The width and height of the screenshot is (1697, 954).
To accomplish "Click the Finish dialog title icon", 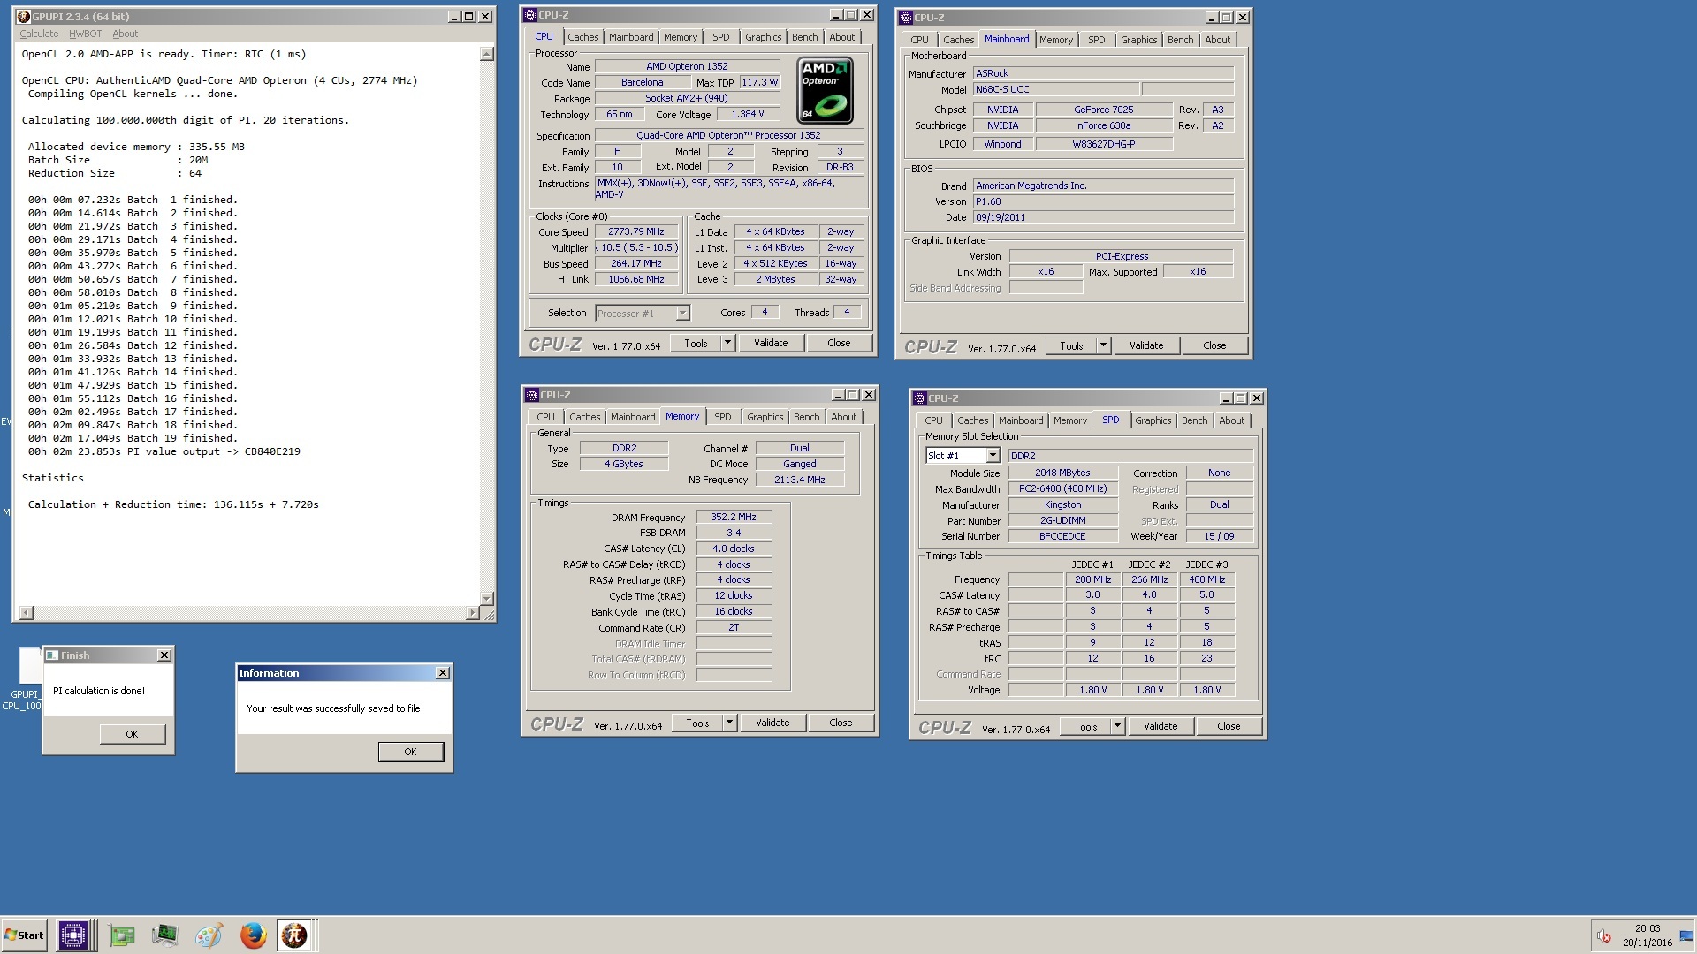I will click(x=52, y=655).
